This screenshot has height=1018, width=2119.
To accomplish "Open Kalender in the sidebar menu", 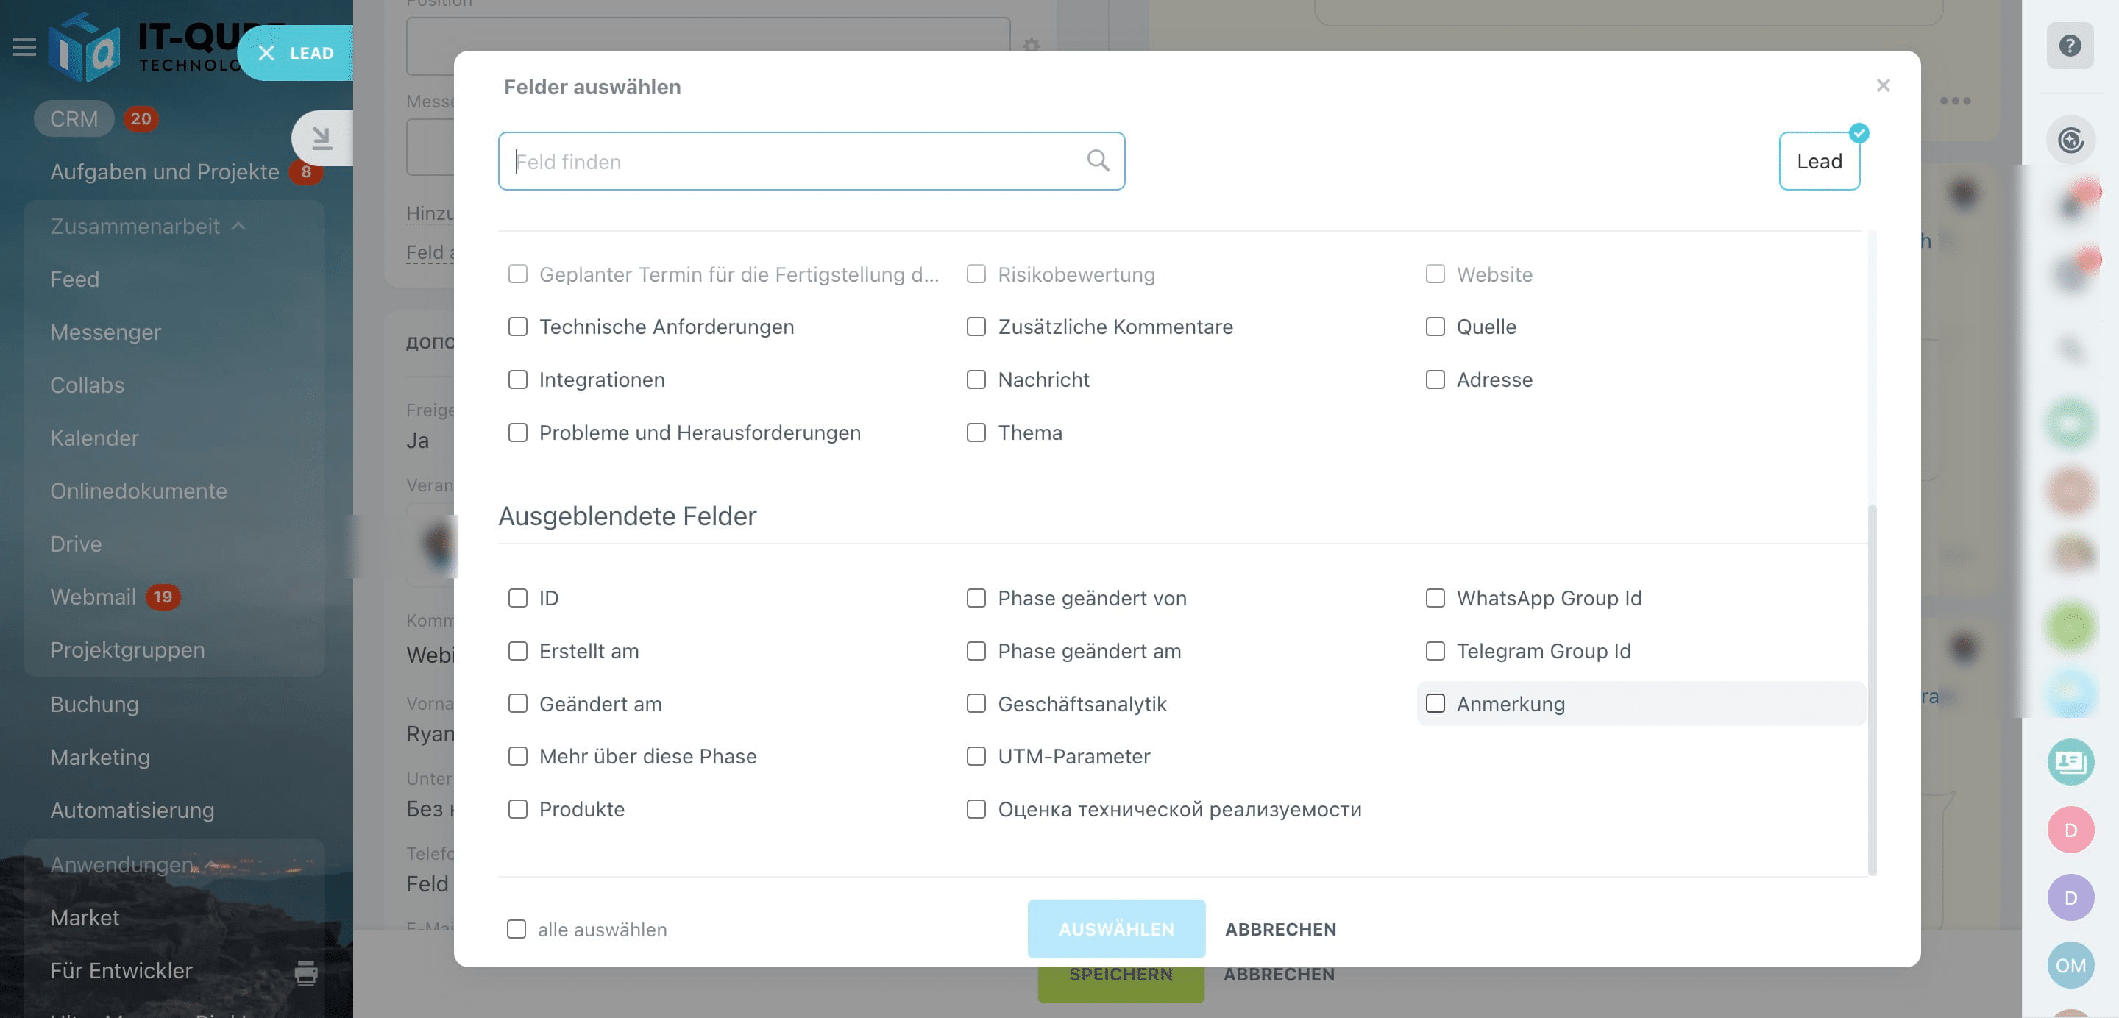I will pyautogui.click(x=93, y=438).
